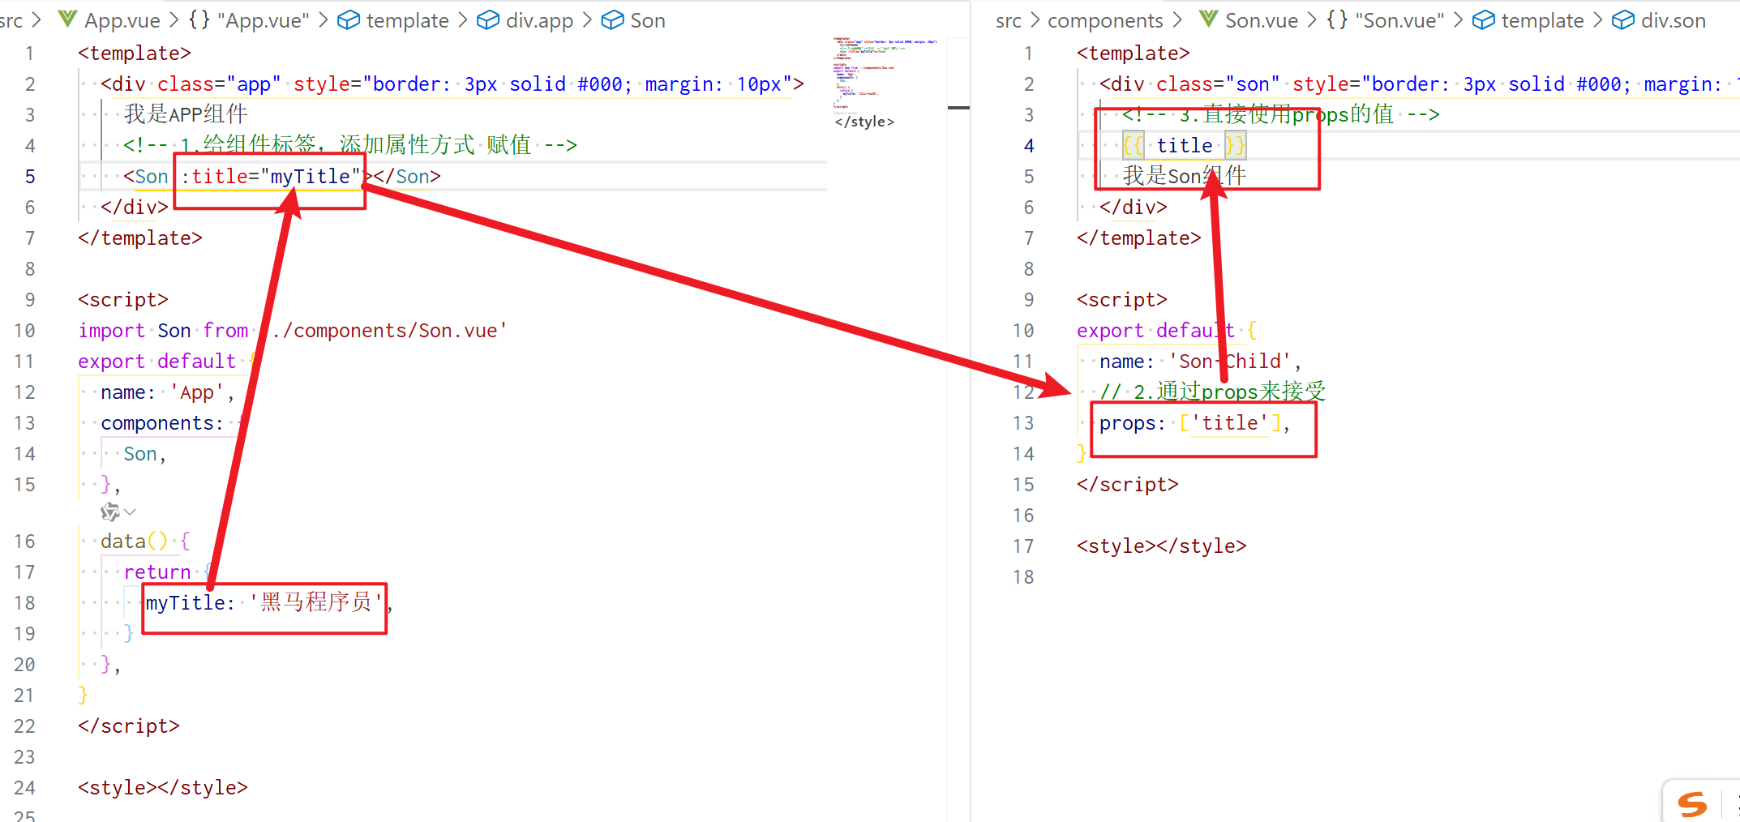Click the opening <script> tag in Son.vue
The image size is (1740, 822).
(x=1122, y=300)
